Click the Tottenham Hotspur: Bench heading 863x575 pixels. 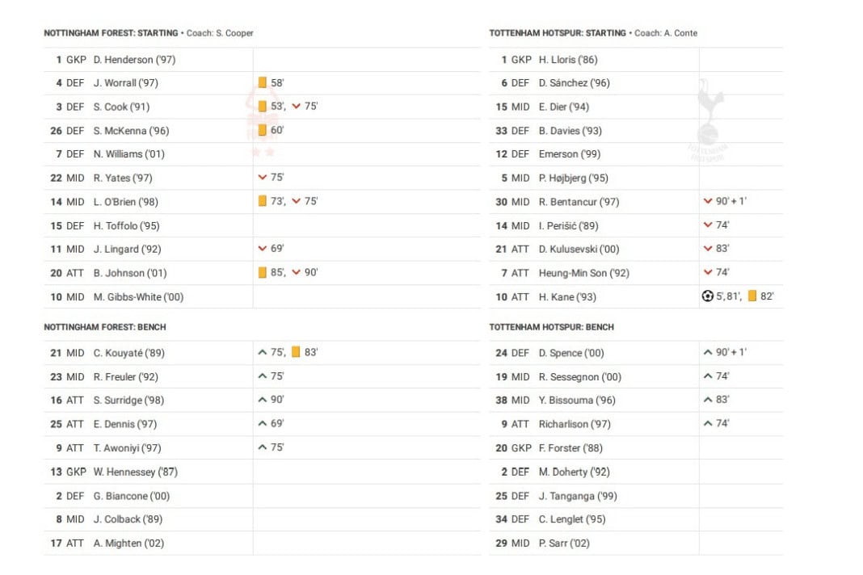(x=551, y=327)
